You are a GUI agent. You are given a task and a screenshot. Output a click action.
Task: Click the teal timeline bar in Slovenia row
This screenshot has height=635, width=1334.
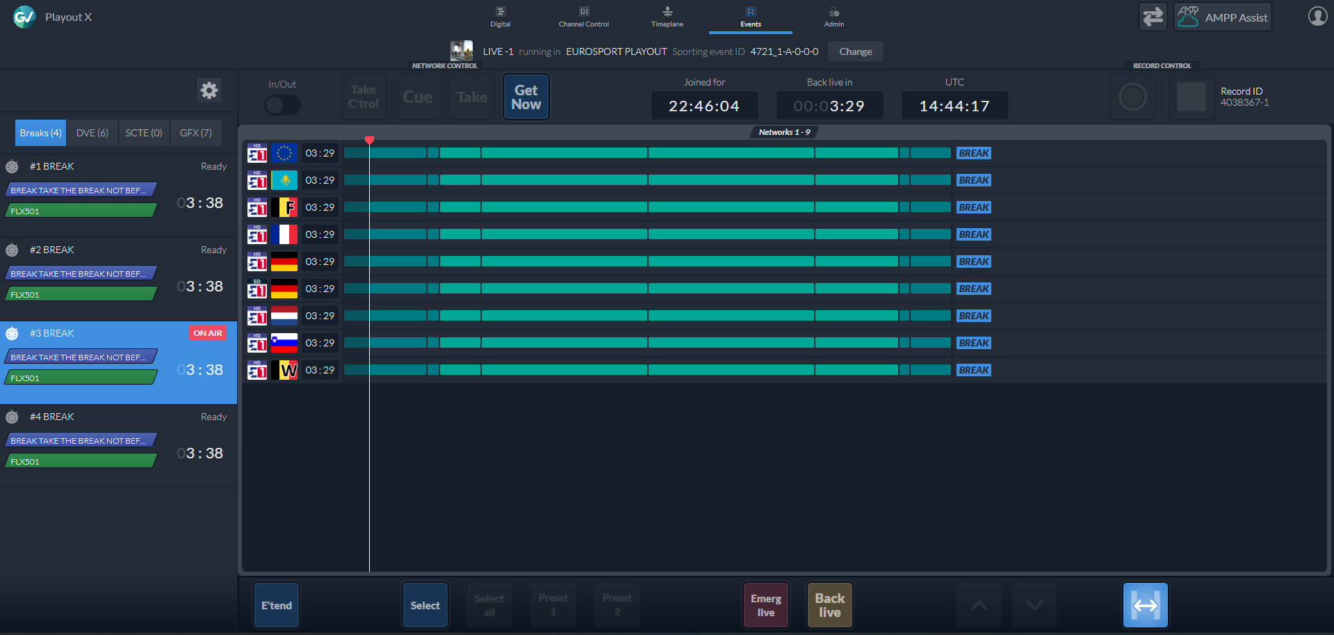click(647, 343)
